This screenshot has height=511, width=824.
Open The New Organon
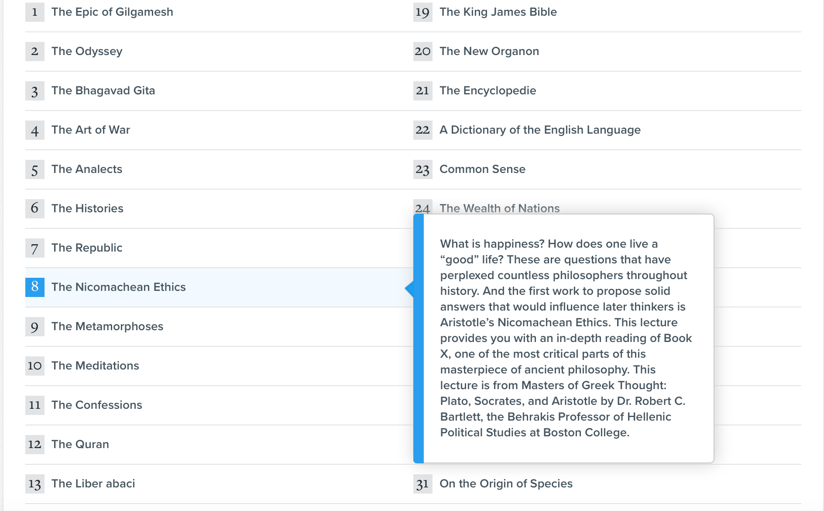(489, 52)
